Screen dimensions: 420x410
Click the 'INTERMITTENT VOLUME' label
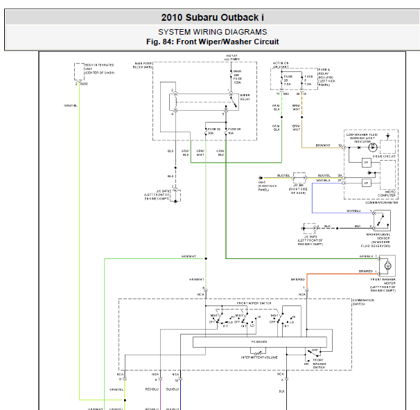pyautogui.click(x=259, y=357)
